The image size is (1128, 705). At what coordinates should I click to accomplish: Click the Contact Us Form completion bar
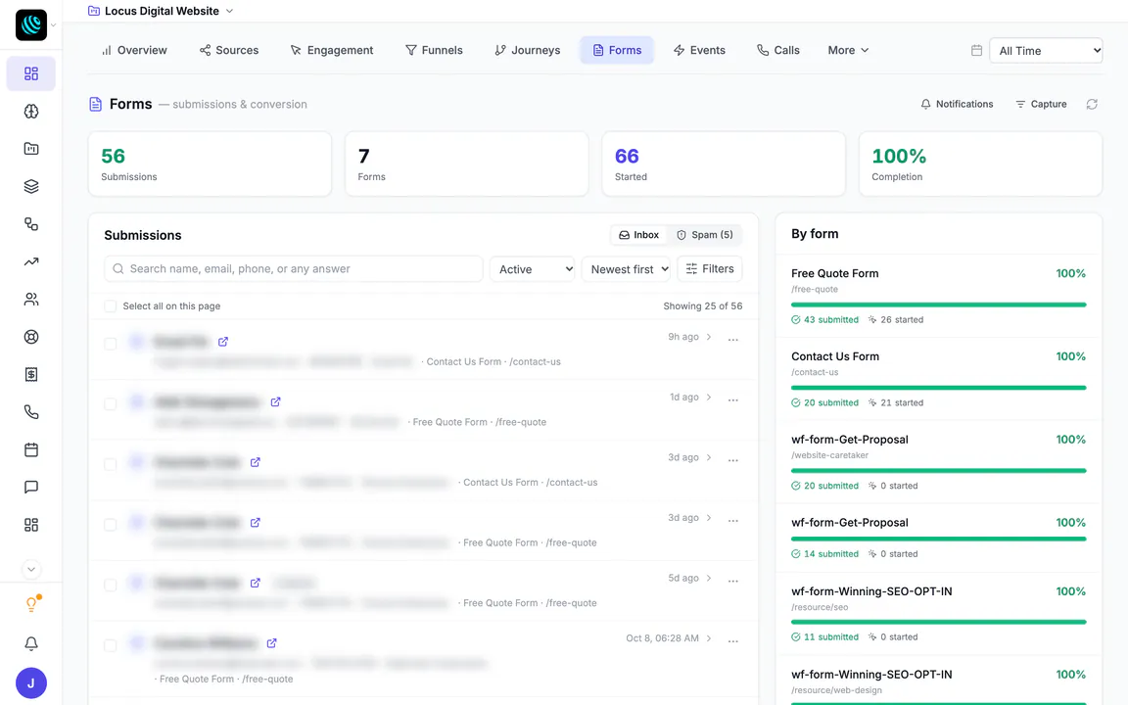[939, 388]
